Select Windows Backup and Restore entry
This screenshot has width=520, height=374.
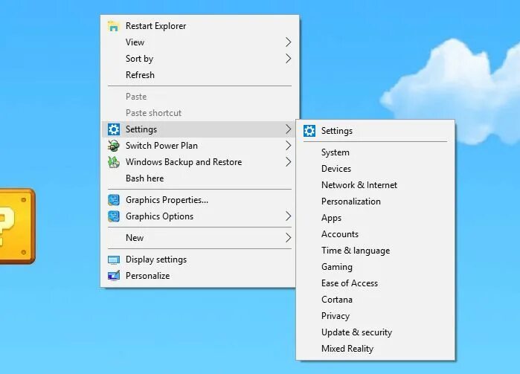point(199,162)
